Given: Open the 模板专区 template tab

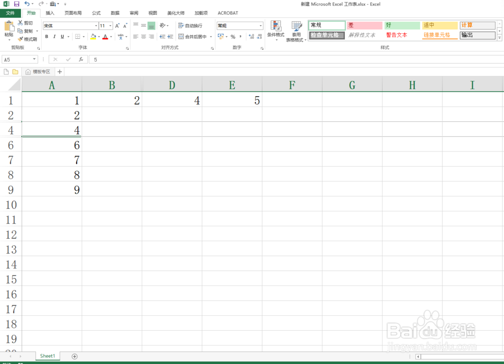Looking at the screenshot, I should tap(38, 71).
